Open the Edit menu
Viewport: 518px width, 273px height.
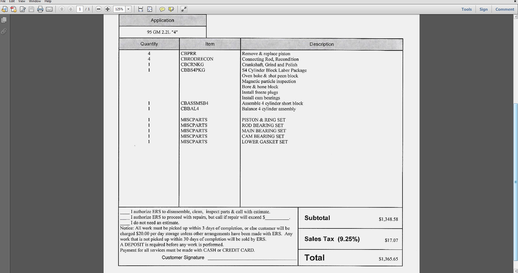tap(12, 2)
